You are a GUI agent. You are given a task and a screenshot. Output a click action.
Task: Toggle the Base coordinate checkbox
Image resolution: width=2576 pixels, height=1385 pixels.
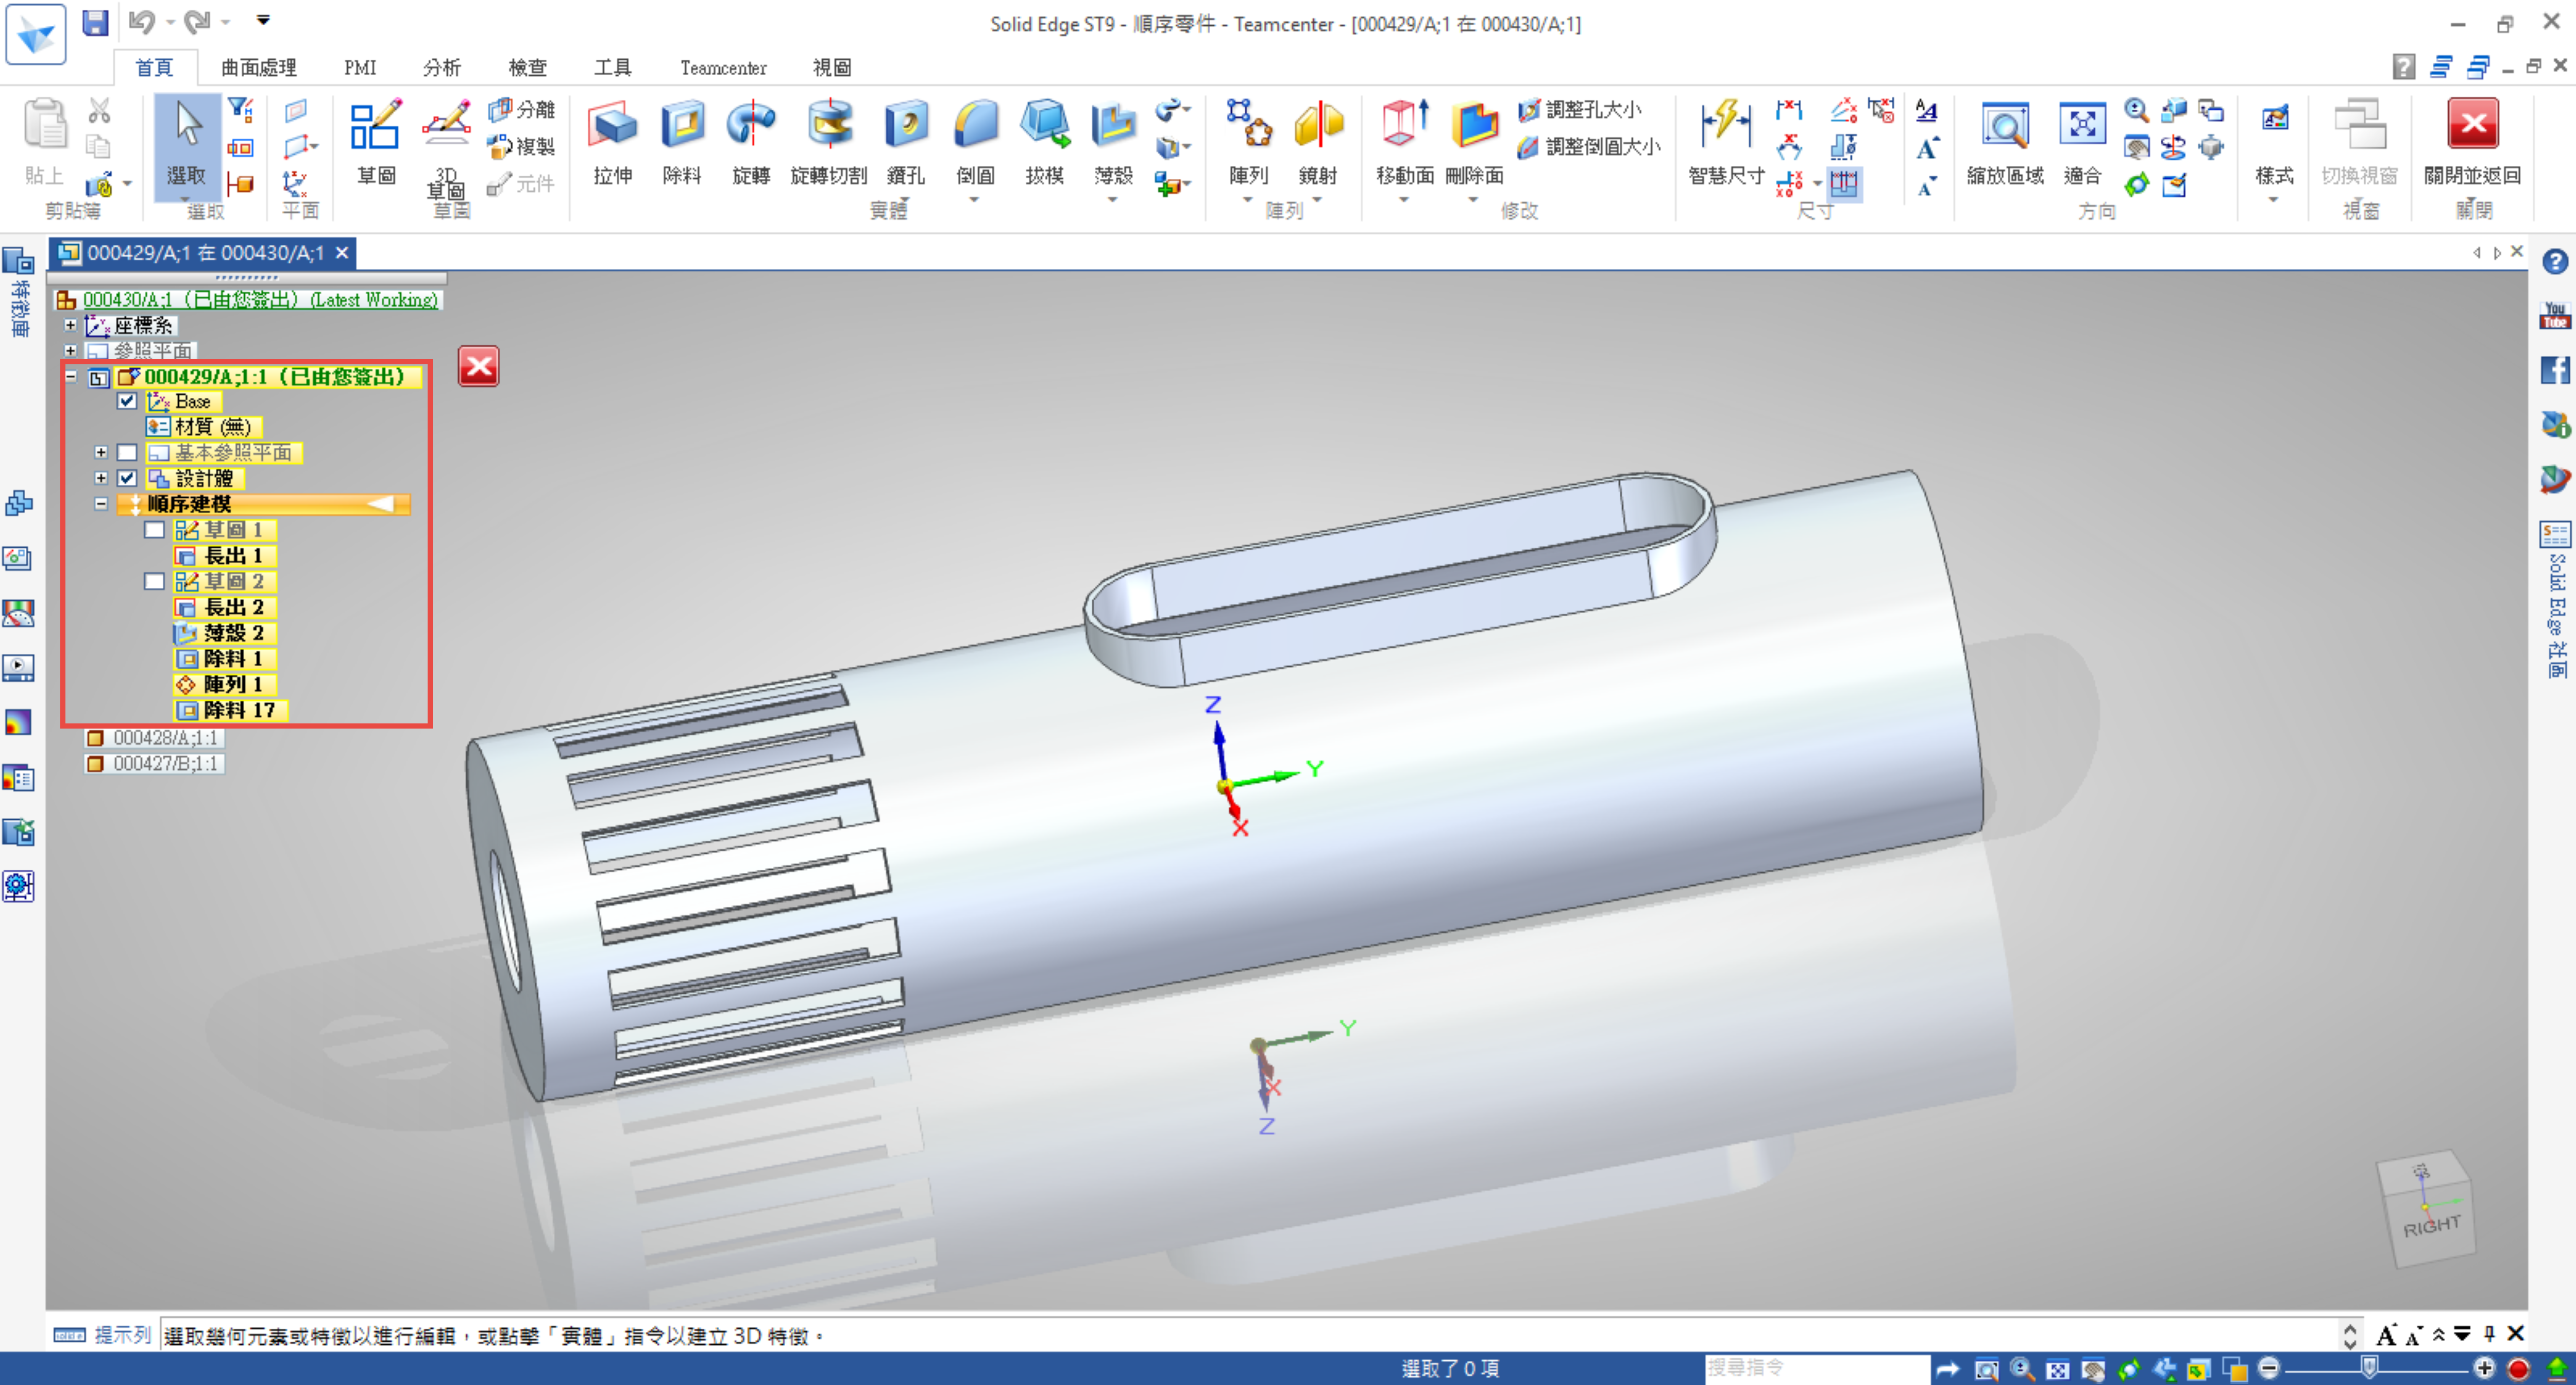[127, 401]
